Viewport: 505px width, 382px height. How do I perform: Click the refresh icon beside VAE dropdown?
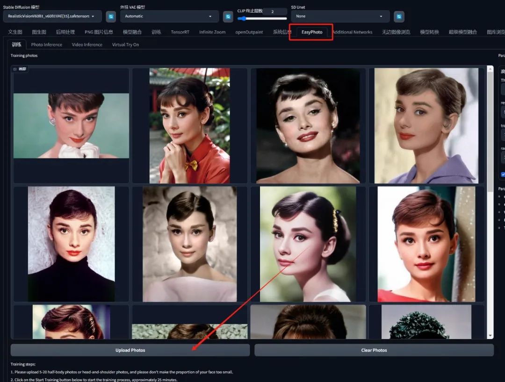[x=228, y=16]
